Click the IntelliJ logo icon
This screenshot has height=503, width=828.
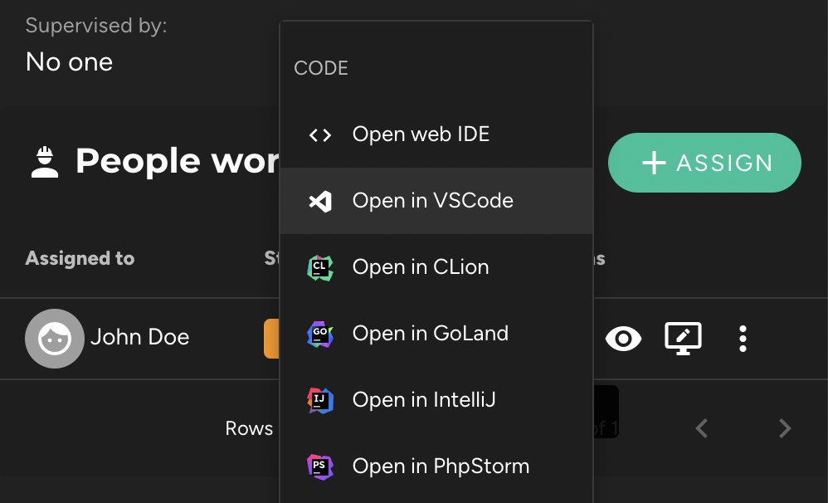click(x=320, y=400)
